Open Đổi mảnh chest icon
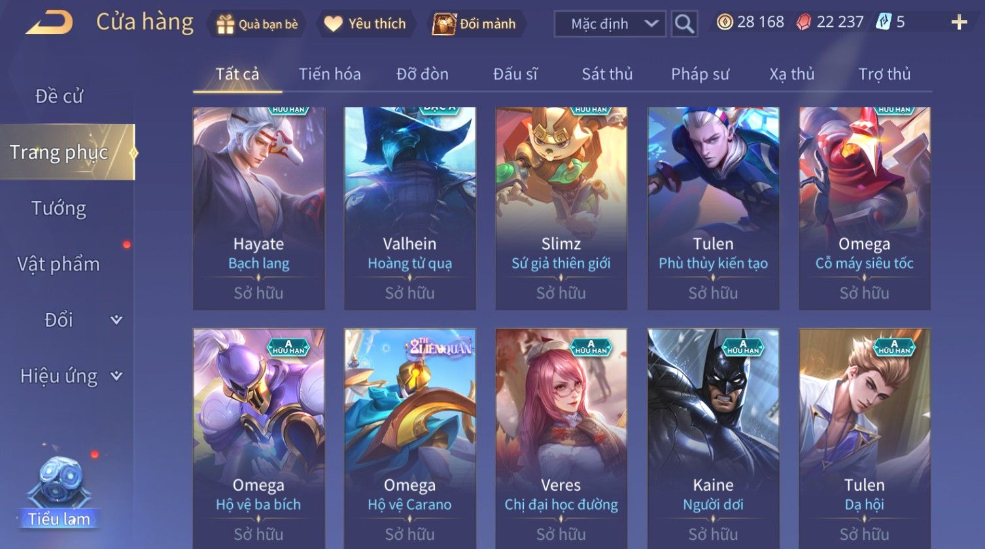985x549 pixels. pos(443,24)
